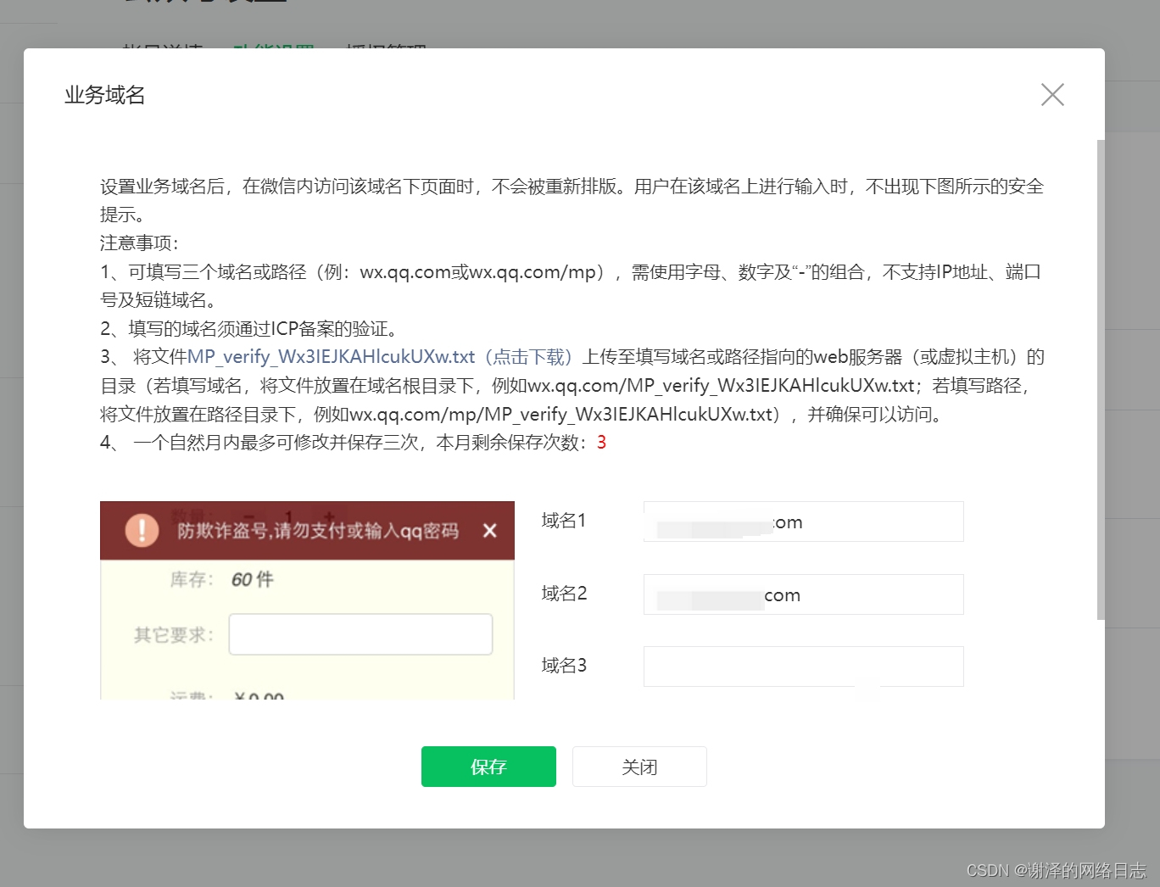Viewport: 1160px width, 887px height.
Task: Click the empty 域名3 input field
Action: 803,667
